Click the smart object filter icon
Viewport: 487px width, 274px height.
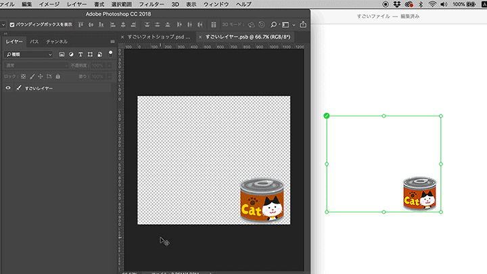[x=99, y=54]
